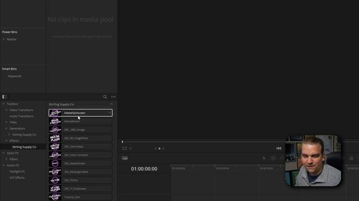
Task: Expand the Master power bin
Action: (x=3, y=39)
